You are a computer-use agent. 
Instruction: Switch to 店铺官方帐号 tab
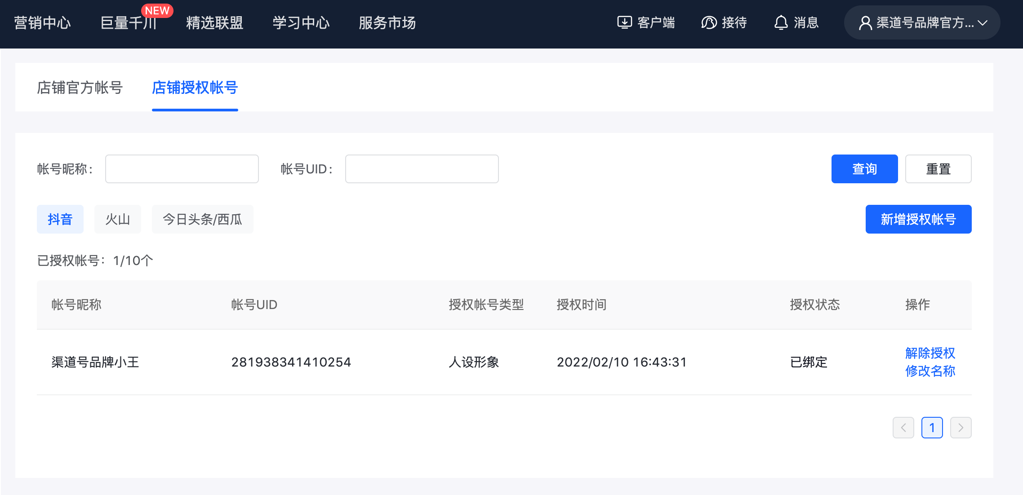(80, 88)
